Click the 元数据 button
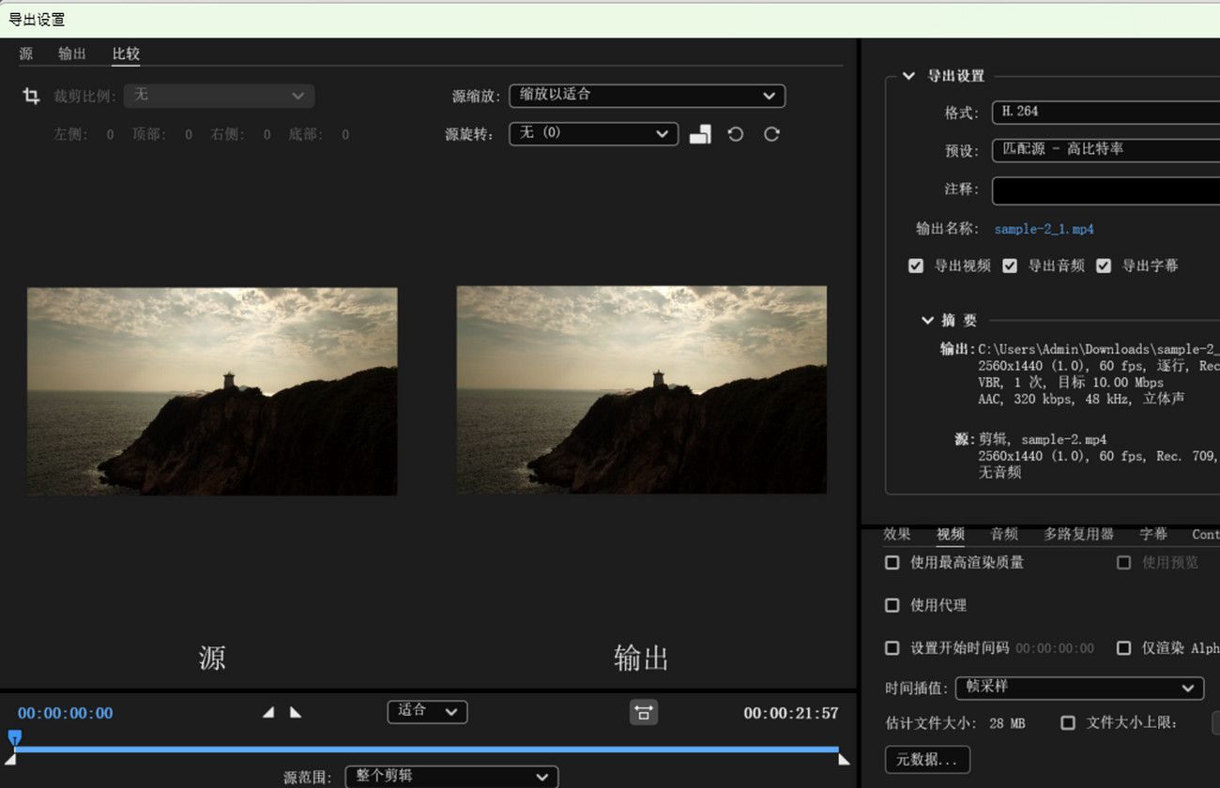 click(x=927, y=759)
